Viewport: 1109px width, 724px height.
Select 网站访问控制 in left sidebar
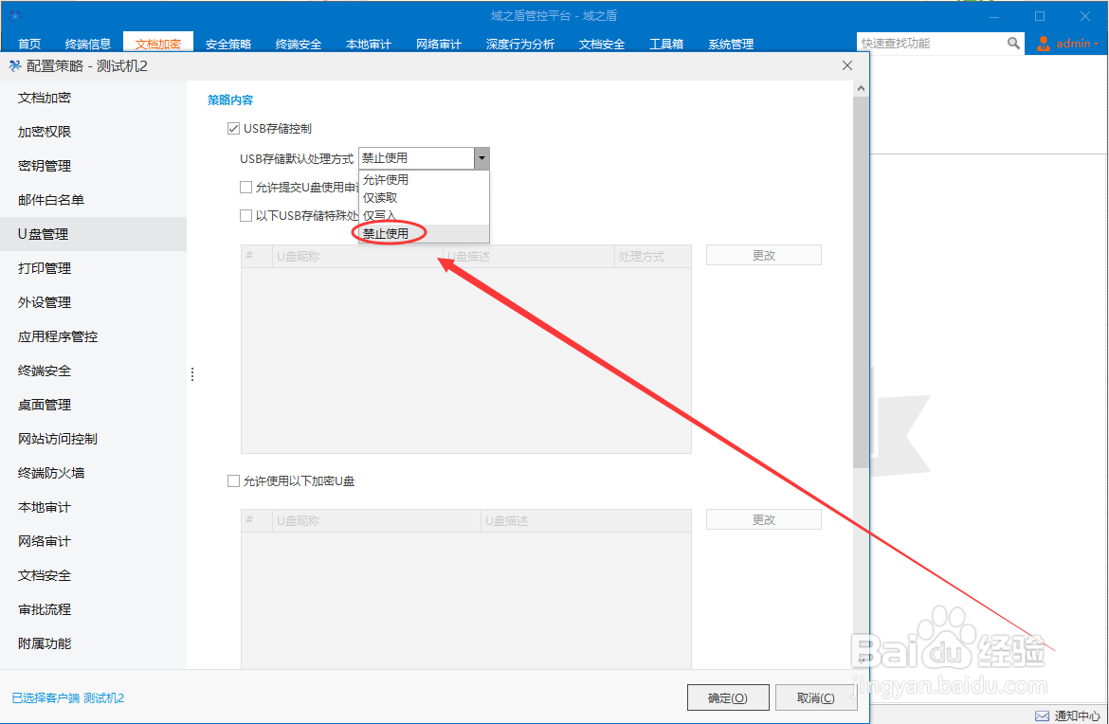pos(93,439)
